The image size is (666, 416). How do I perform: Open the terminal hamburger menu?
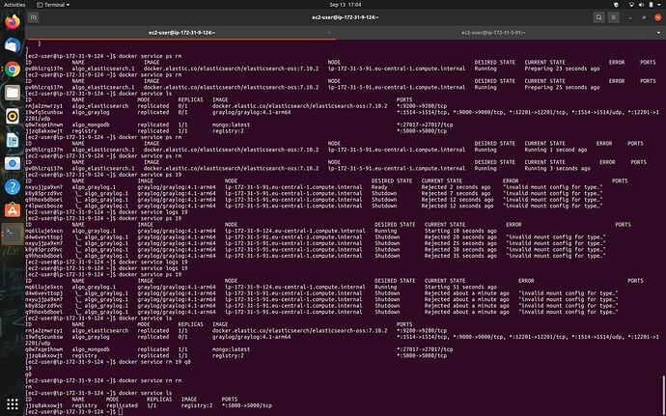[x=613, y=17]
